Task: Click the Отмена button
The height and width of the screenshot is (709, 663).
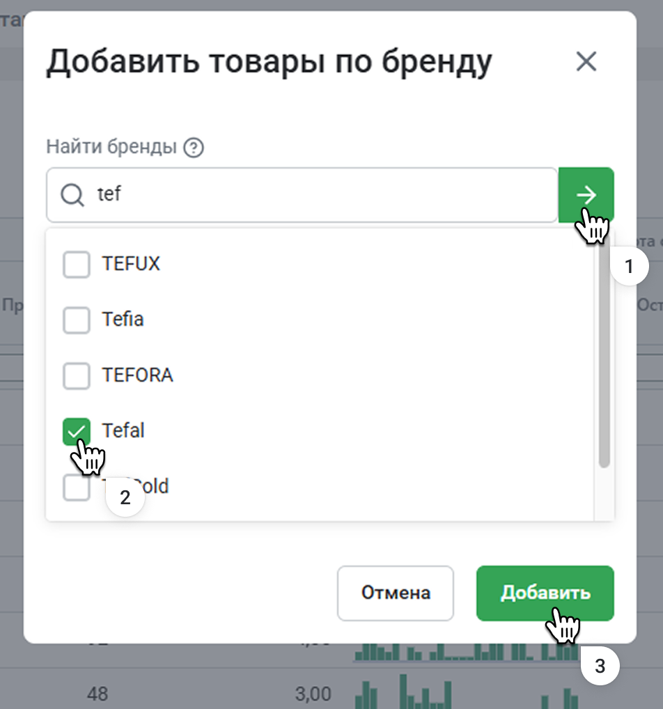Action: (396, 593)
